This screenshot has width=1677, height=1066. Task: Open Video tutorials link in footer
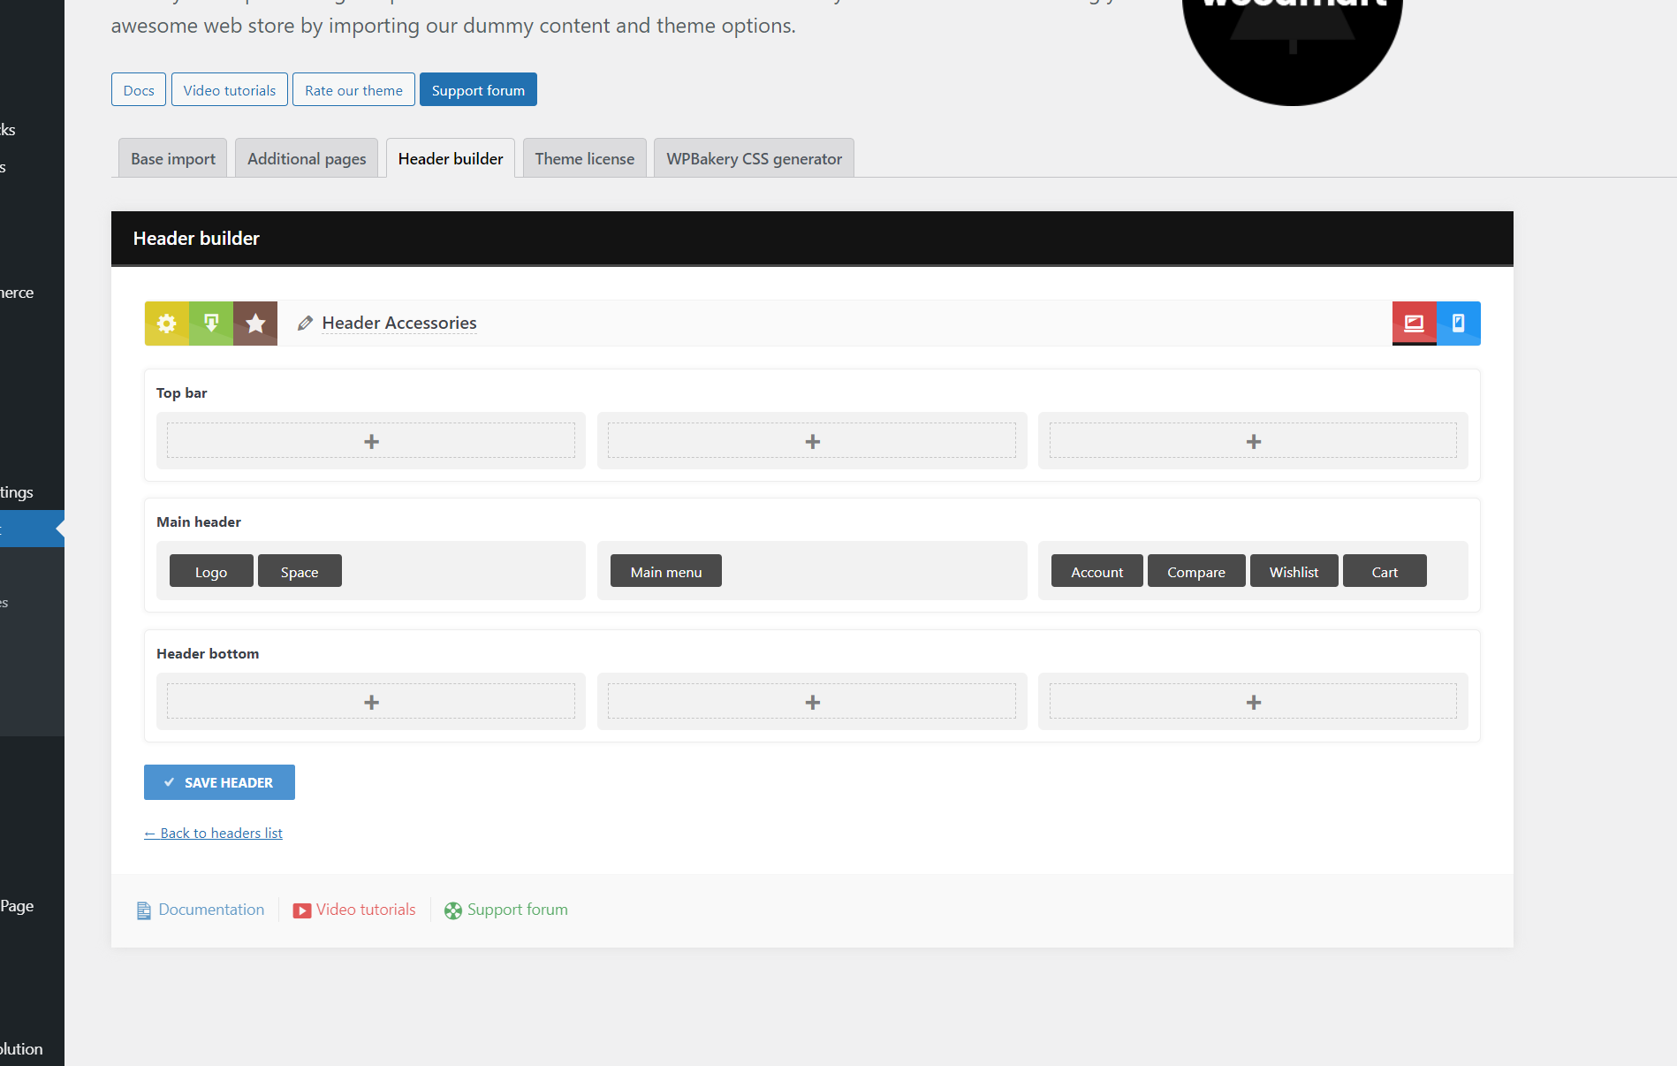point(366,910)
